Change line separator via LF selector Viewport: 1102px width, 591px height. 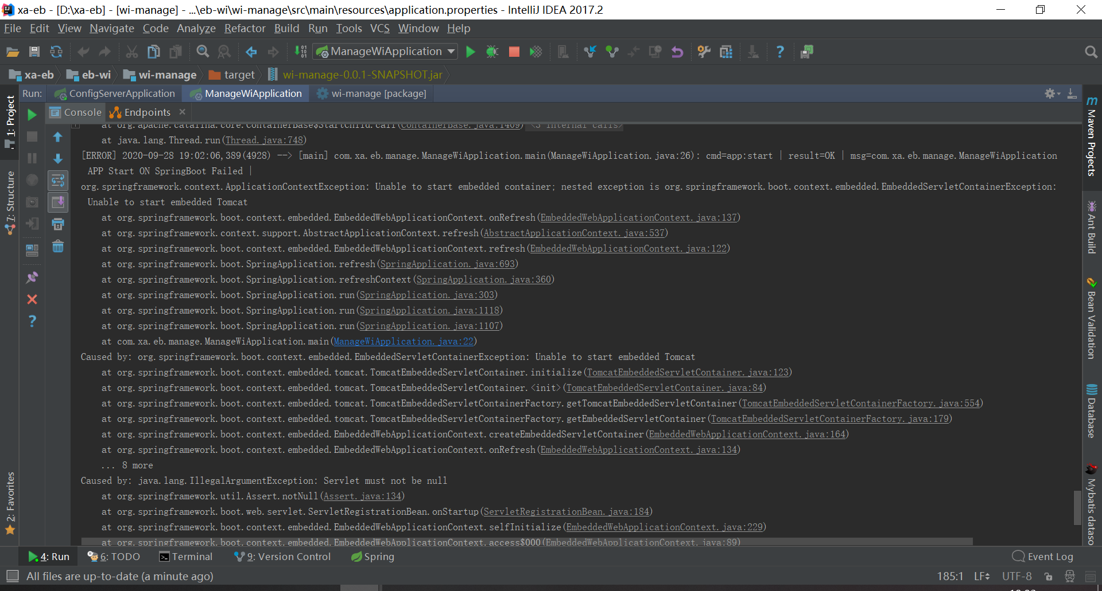click(x=981, y=576)
